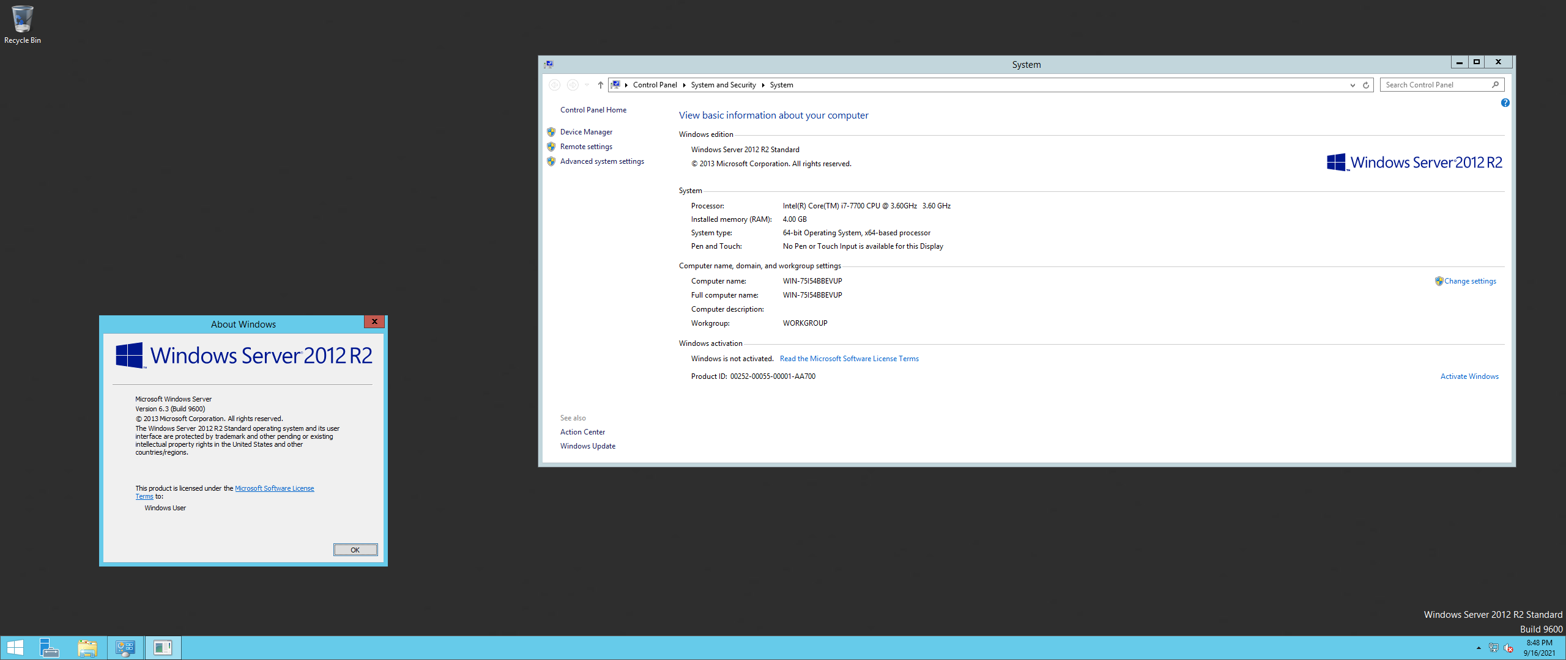Viewport: 1566px width, 660px height.
Task: Expand the arrow before Control Panel breadcrumb
Action: pyautogui.click(x=626, y=85)
